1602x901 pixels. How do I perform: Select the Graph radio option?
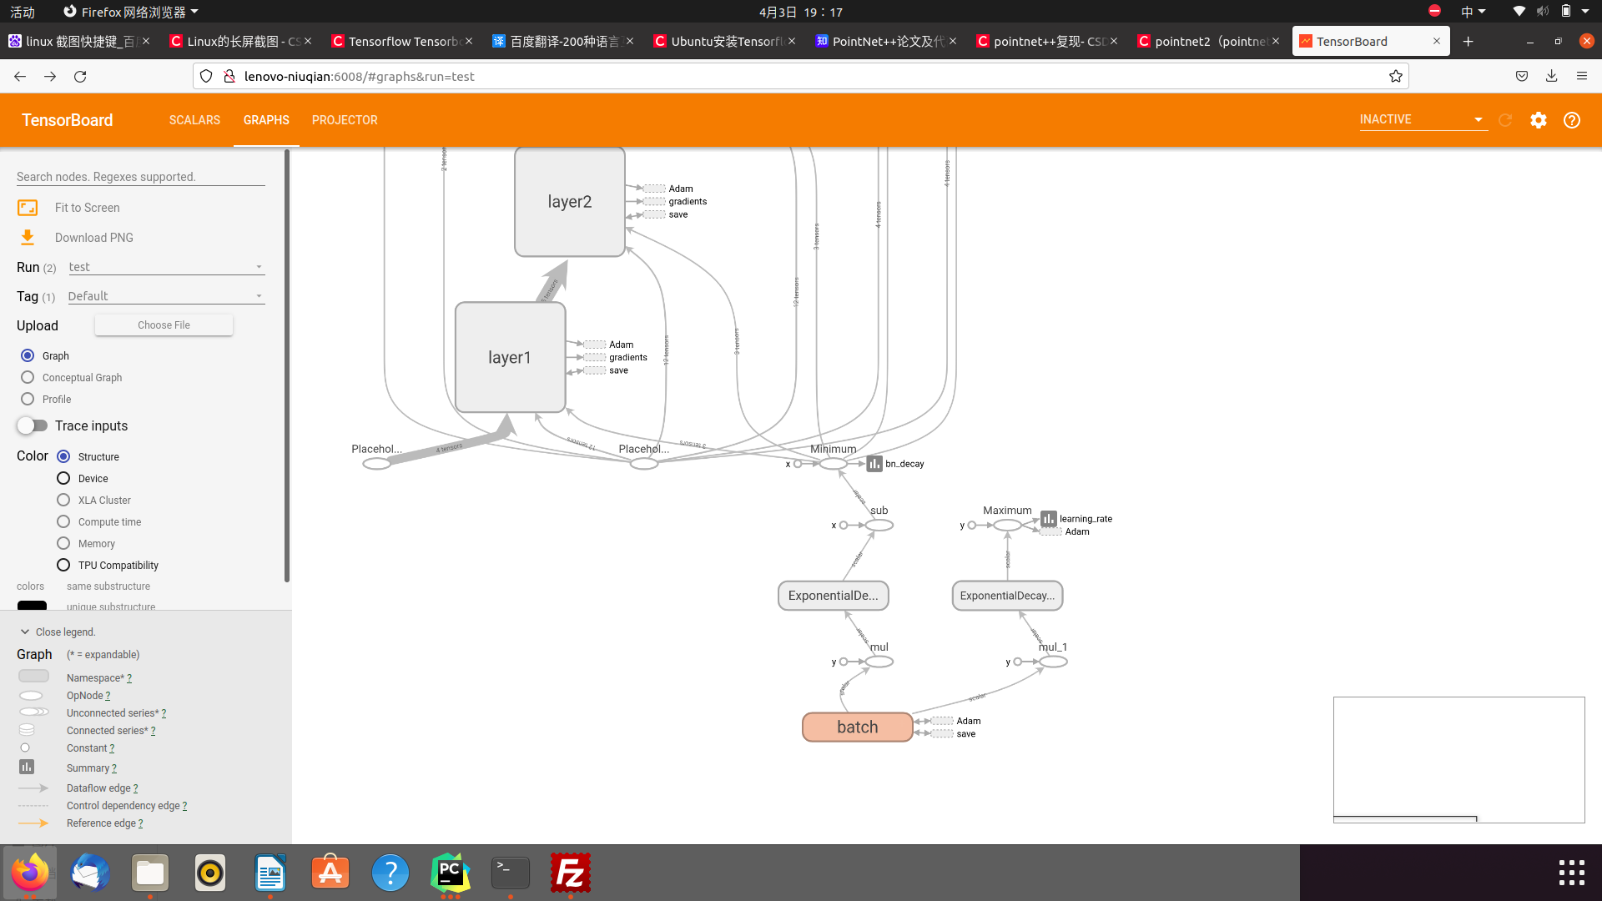point(28,355)
